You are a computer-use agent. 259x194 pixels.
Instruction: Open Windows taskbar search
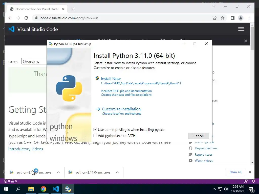tap(18, 189)
